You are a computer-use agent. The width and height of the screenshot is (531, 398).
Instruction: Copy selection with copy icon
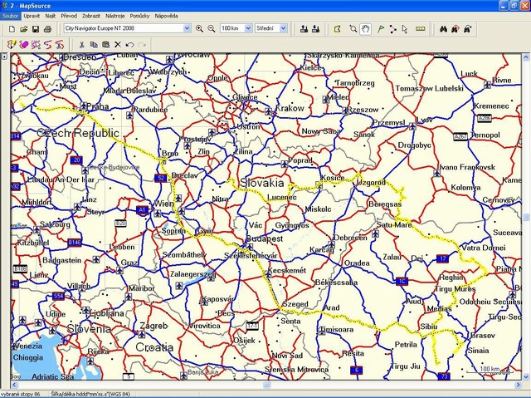[94, 44]
